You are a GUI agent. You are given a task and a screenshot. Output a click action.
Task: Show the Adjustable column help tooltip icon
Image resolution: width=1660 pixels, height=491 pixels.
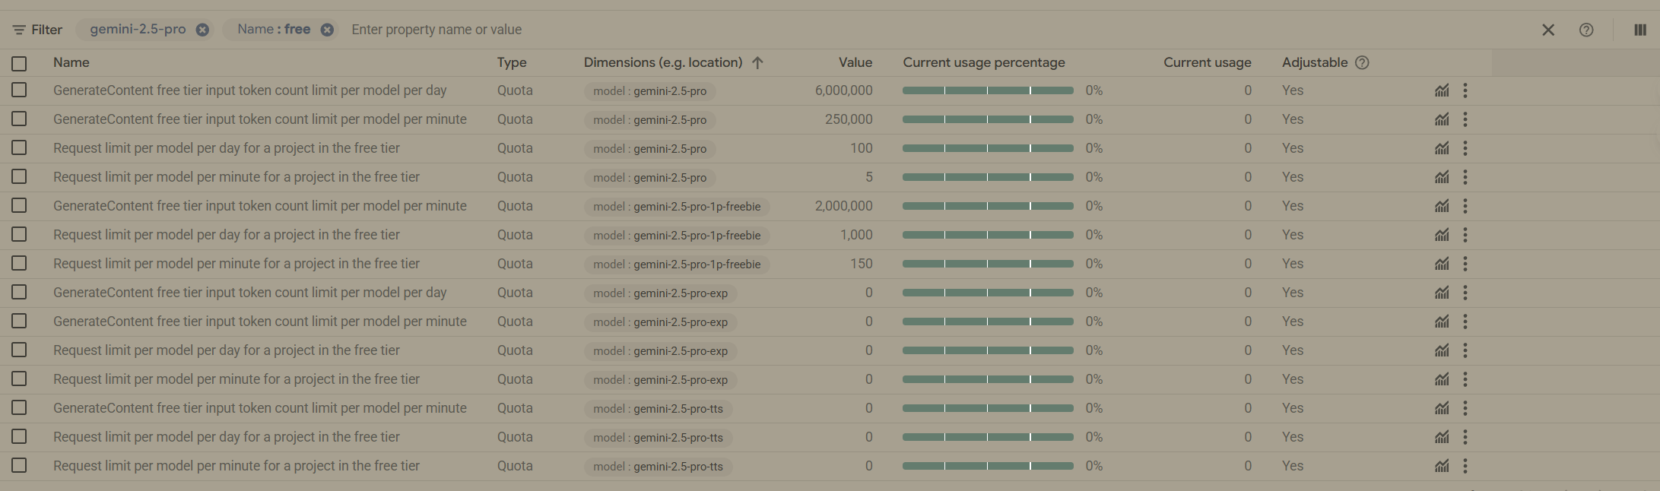(x=1363, y=62)
